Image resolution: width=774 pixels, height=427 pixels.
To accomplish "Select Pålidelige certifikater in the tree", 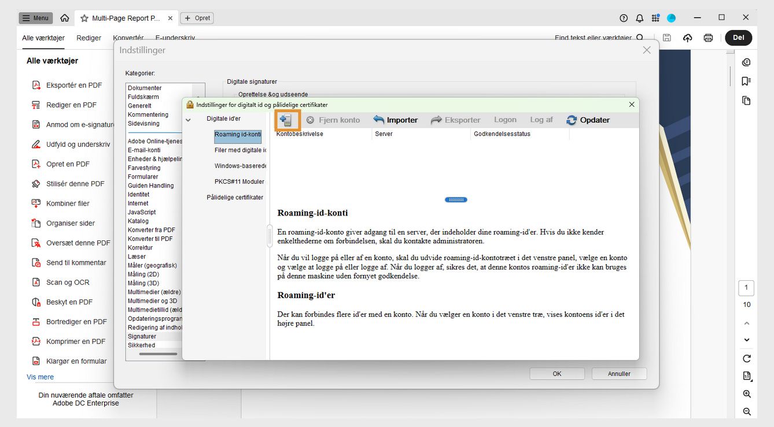I will pyautogui.click(x=234, y=197).
